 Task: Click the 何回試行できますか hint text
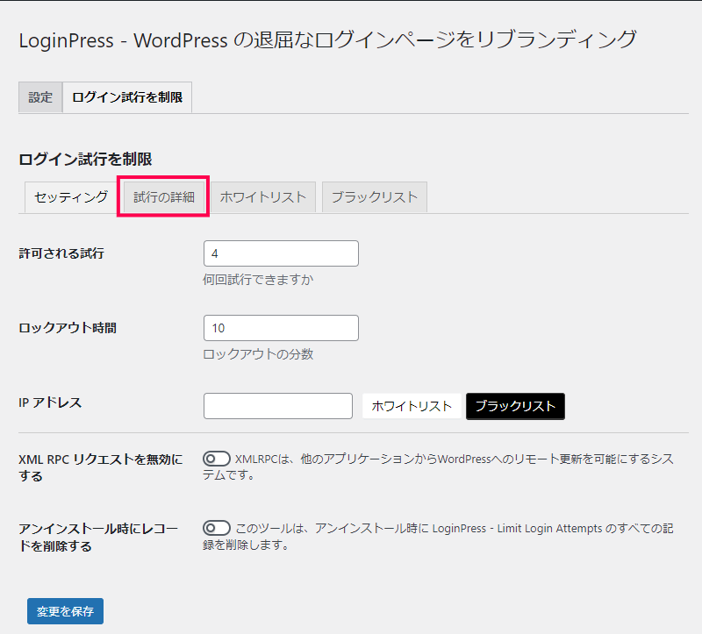click(x=258, y=280)
